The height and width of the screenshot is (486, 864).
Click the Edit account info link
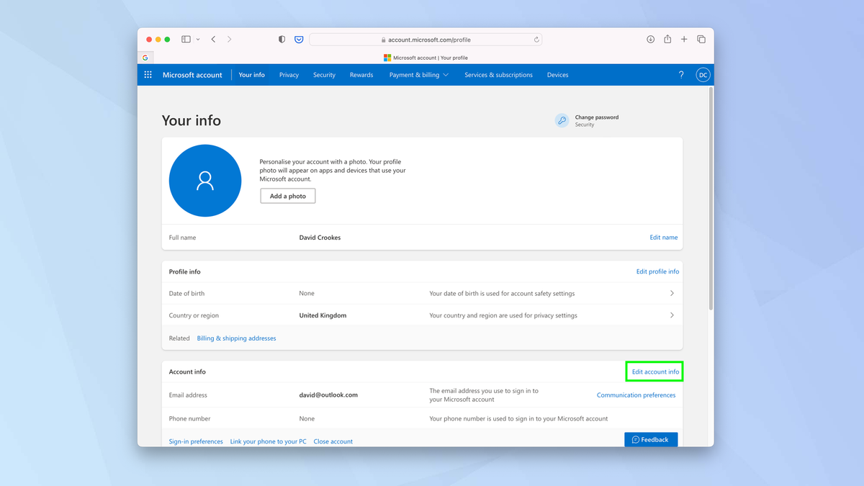click(654, 371)
